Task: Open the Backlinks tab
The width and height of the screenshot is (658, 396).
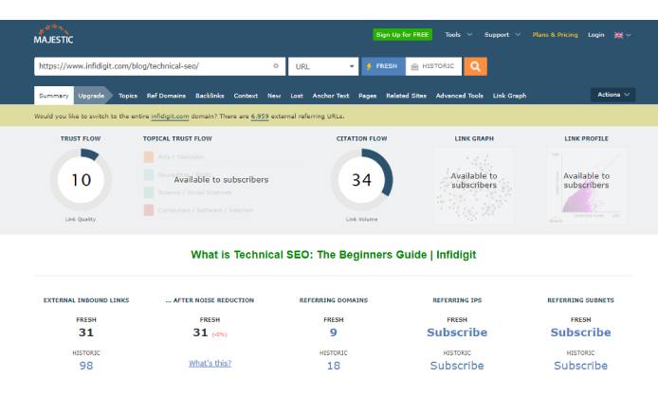Action: pyautogui.click(x=210, y=96)
